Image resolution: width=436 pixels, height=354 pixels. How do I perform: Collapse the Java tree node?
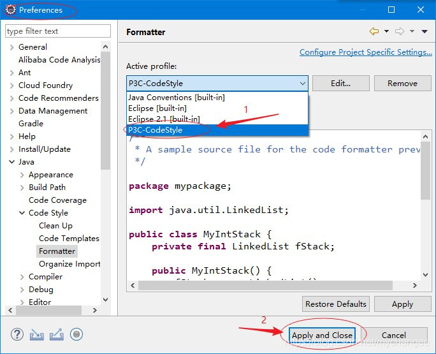click(12, 162)
